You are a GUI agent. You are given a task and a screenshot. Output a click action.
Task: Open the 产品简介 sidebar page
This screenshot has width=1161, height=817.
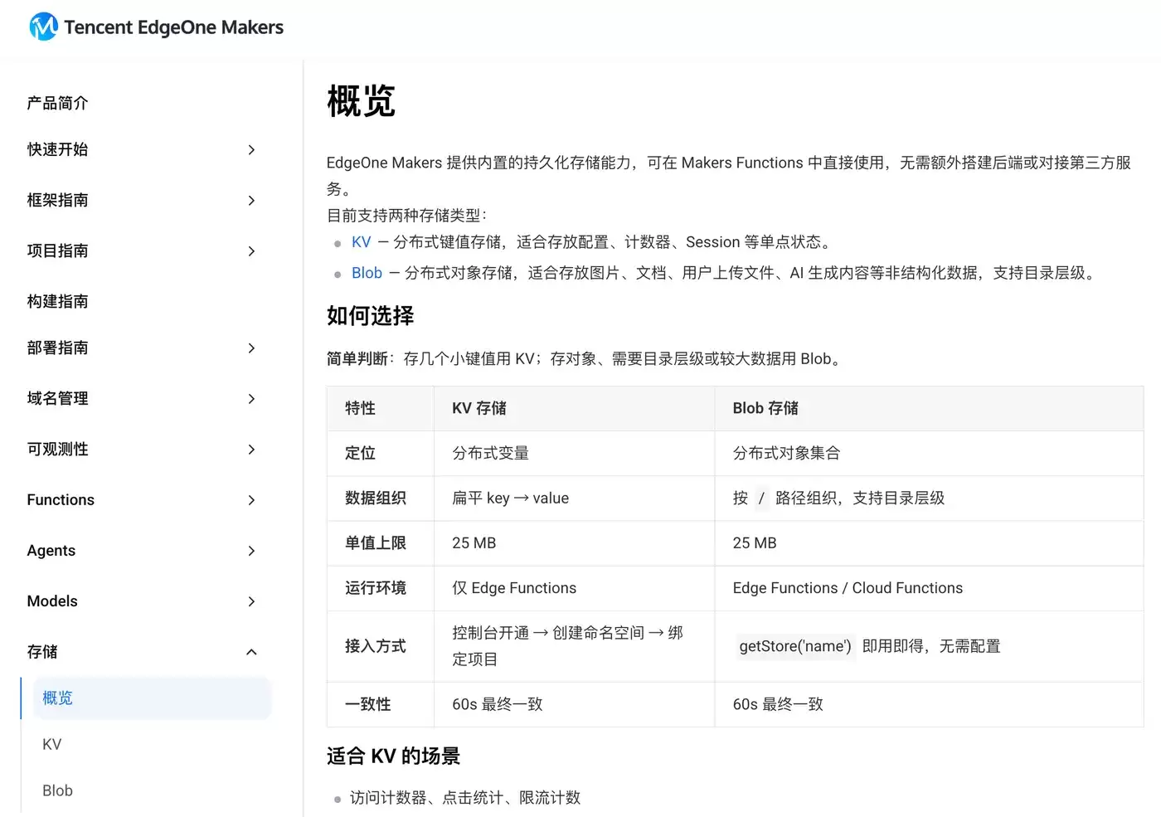click(x=57, y=103)
